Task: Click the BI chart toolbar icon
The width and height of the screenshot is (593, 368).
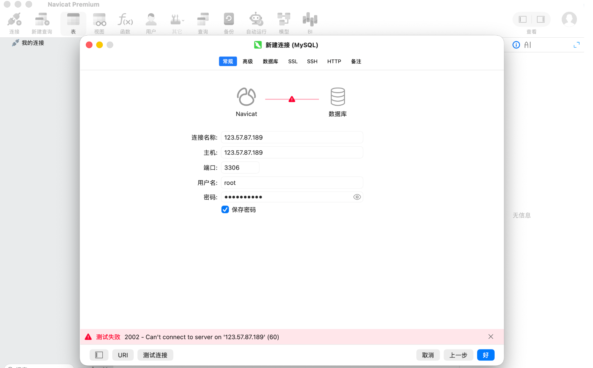Action: point(310,23)
